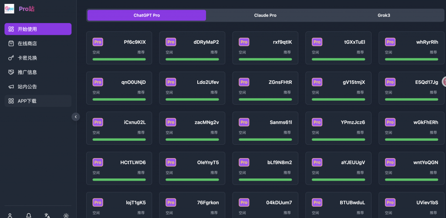Click the Pro badge on card Ldo2Ufev

coord(171,82)
